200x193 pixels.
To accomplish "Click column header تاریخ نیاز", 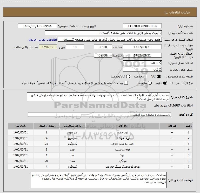I will pyautogui.click(x=21, y=126).
